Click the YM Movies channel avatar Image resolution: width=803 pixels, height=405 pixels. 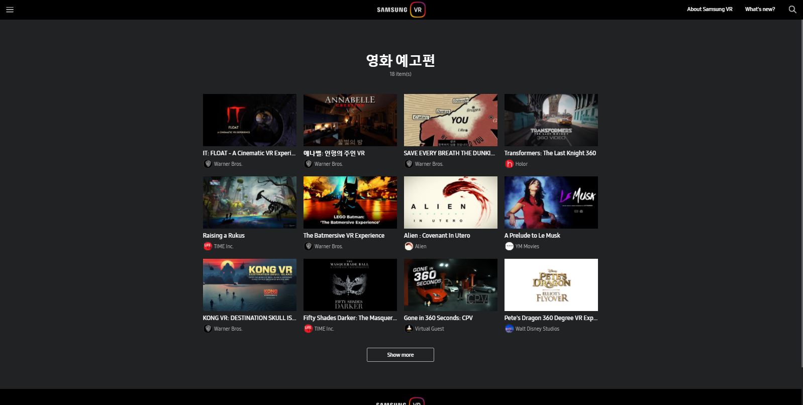[509, 246]
